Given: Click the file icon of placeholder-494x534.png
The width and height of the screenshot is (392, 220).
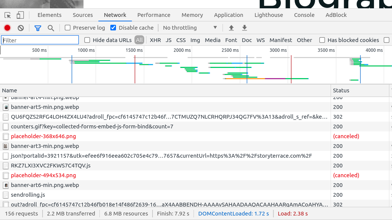Looking at the screenshot, I should [6, 175].
